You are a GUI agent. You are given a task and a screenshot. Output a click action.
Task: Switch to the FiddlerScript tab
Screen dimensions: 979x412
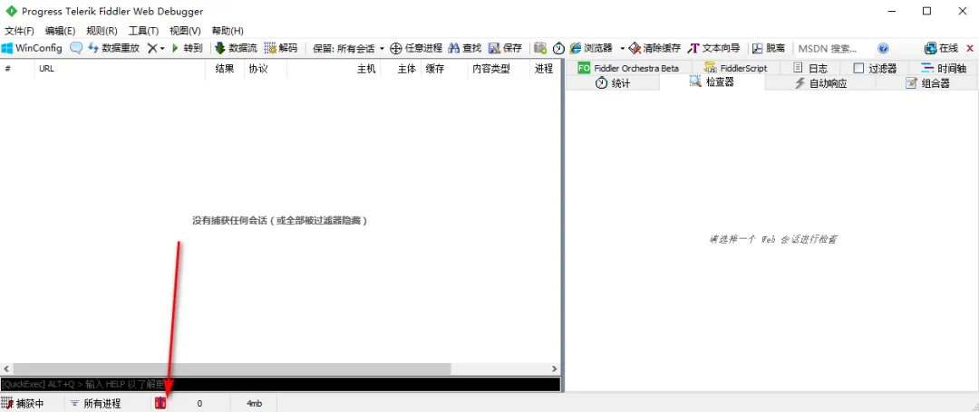click(734, 68)
